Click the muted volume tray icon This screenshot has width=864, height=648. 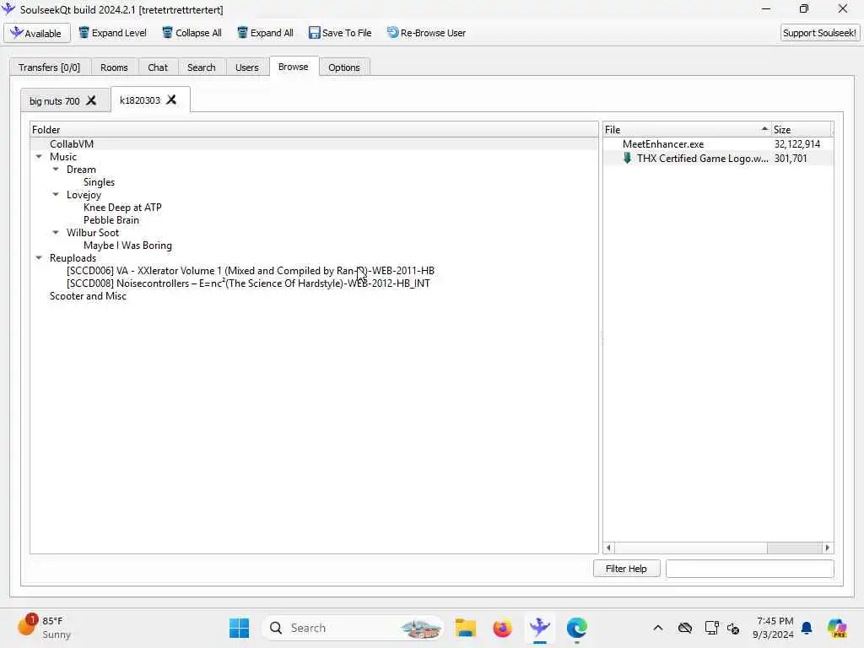click(x=733, y=628)
